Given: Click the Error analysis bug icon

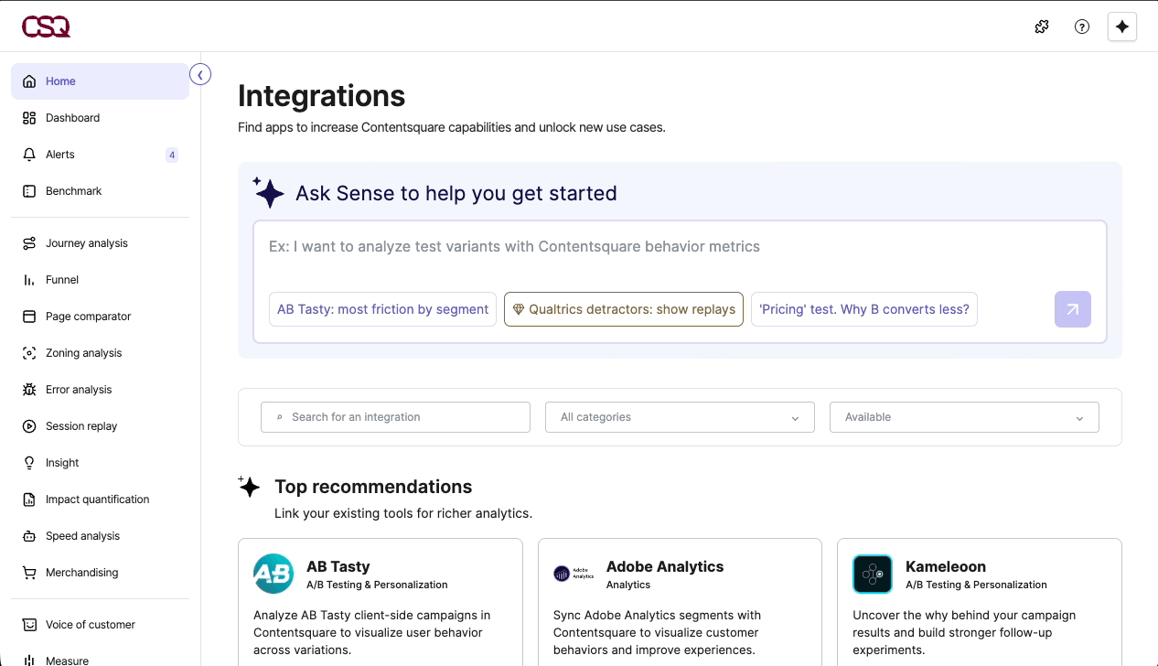Looking at the screenshot, I should [29, 390].
